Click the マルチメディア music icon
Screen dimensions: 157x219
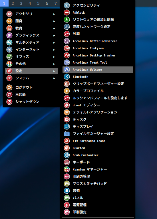(x=9, y=42)
